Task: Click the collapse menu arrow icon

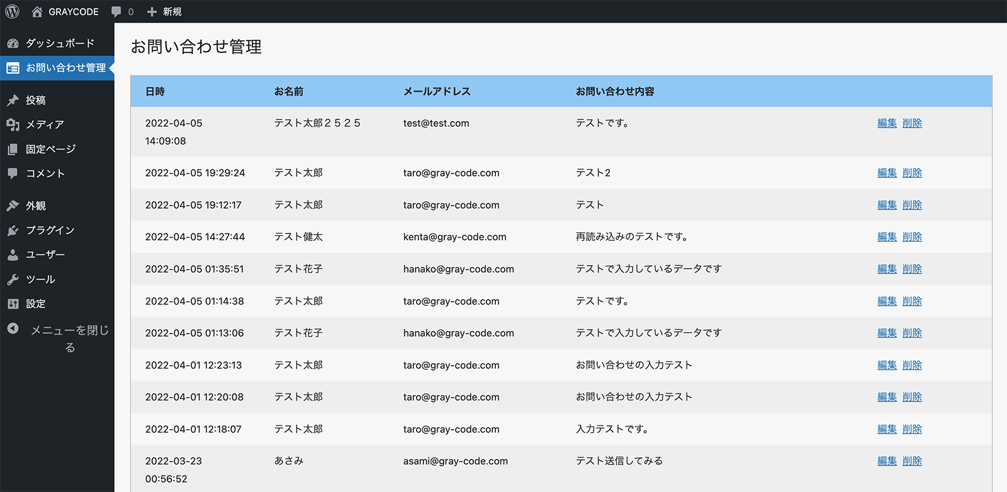Action: click(13, 328)
